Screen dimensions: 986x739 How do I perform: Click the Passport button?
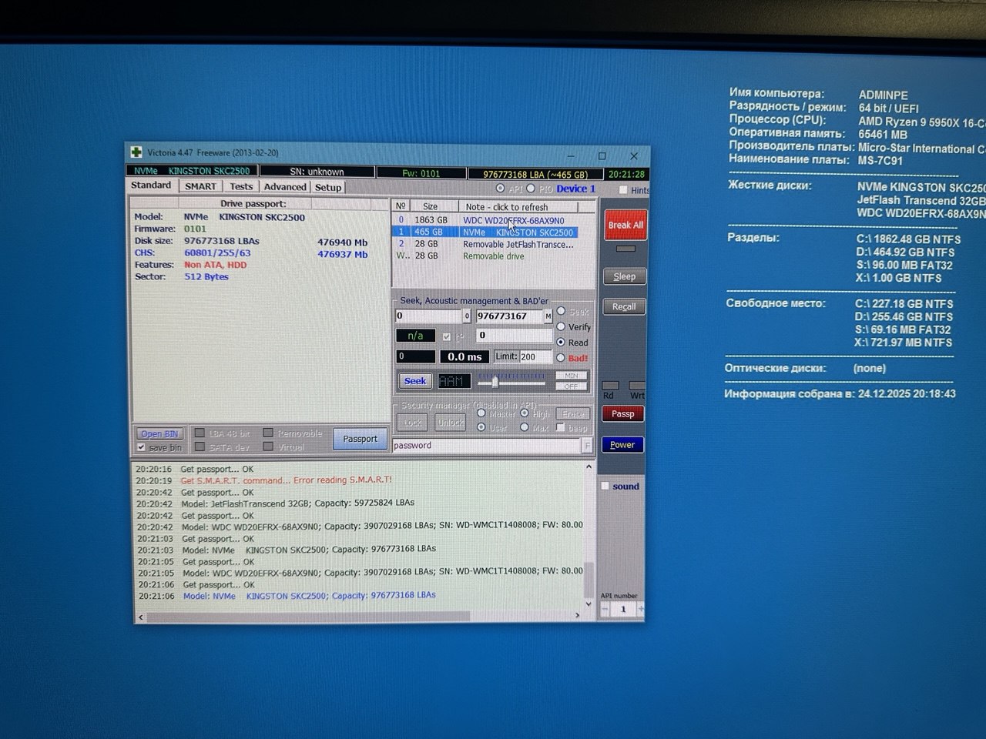pyautogui.click(x=360, y=439)
